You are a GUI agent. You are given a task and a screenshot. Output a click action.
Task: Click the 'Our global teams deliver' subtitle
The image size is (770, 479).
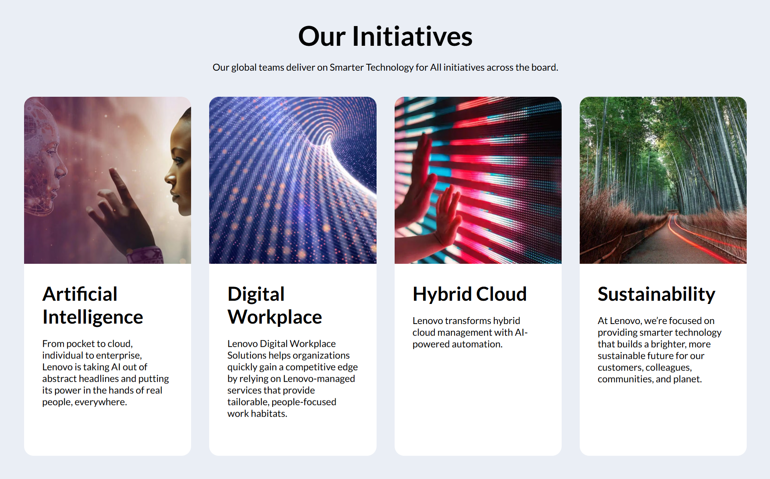click(385, 67)
